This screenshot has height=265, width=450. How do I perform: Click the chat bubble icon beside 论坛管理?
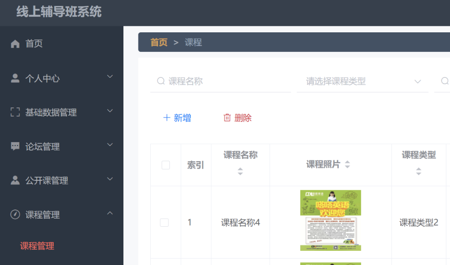pos(15,147)
